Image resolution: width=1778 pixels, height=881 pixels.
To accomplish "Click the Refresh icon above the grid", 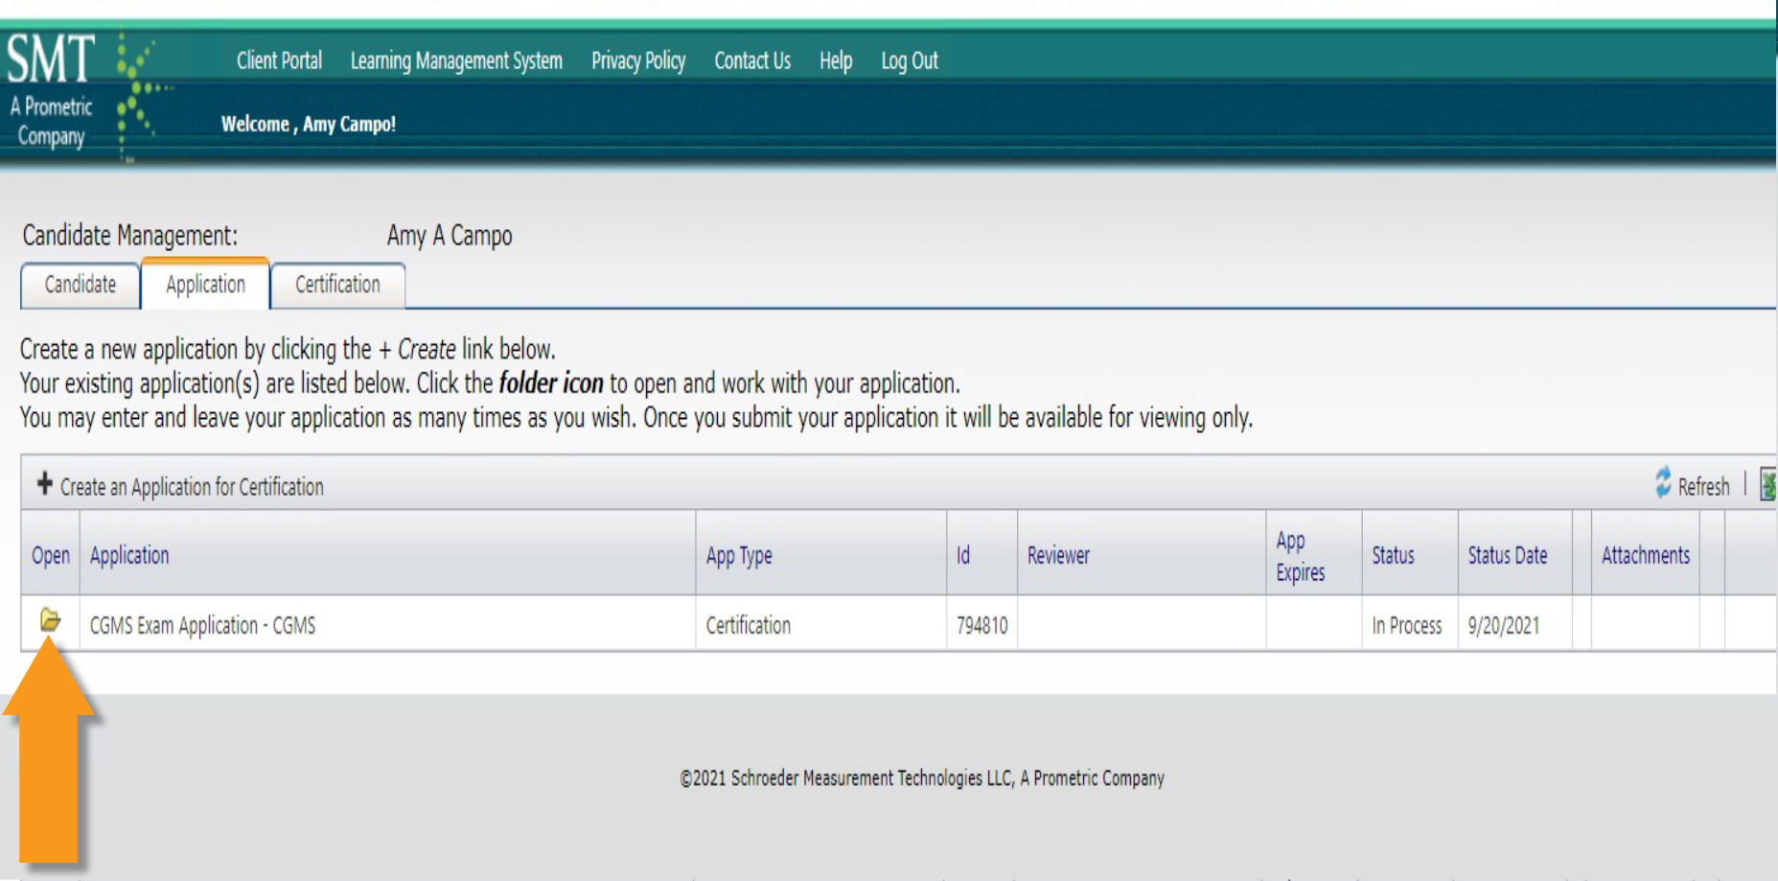I will tap(1663, 485).
